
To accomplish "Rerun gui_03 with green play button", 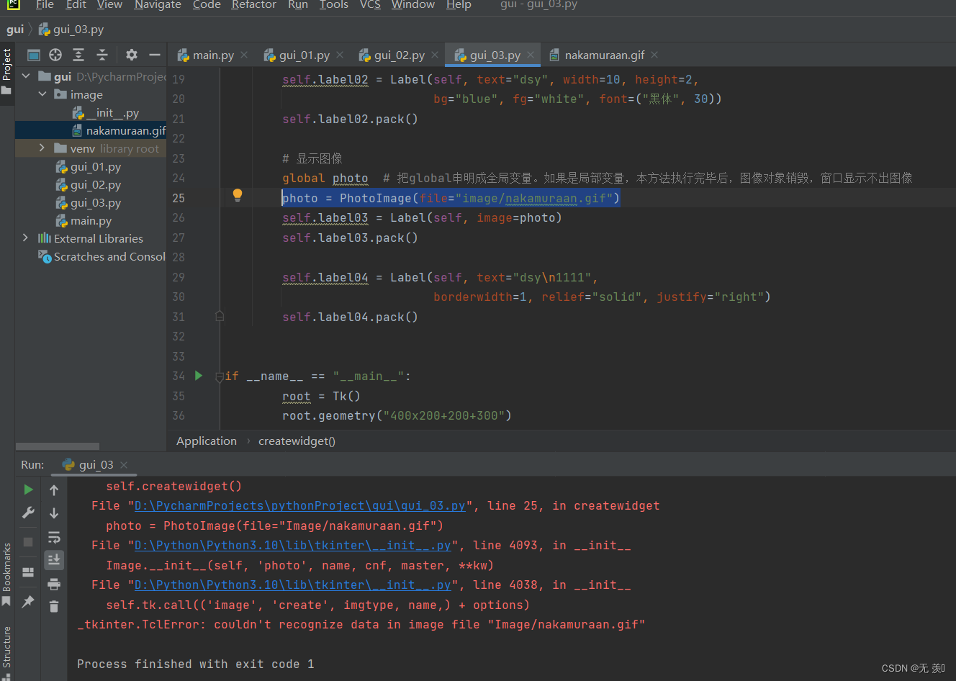I will click(28, 490).
